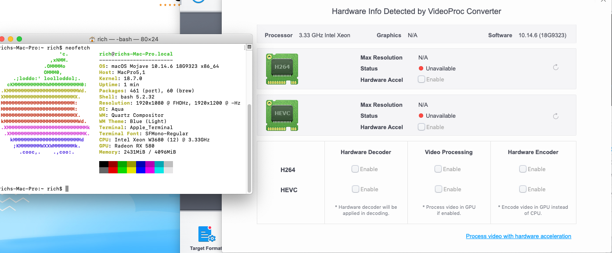The image size is (612, 253).
Task: Click the HEVC Max Resolution 'N/A' value
Action: (423, 105)
